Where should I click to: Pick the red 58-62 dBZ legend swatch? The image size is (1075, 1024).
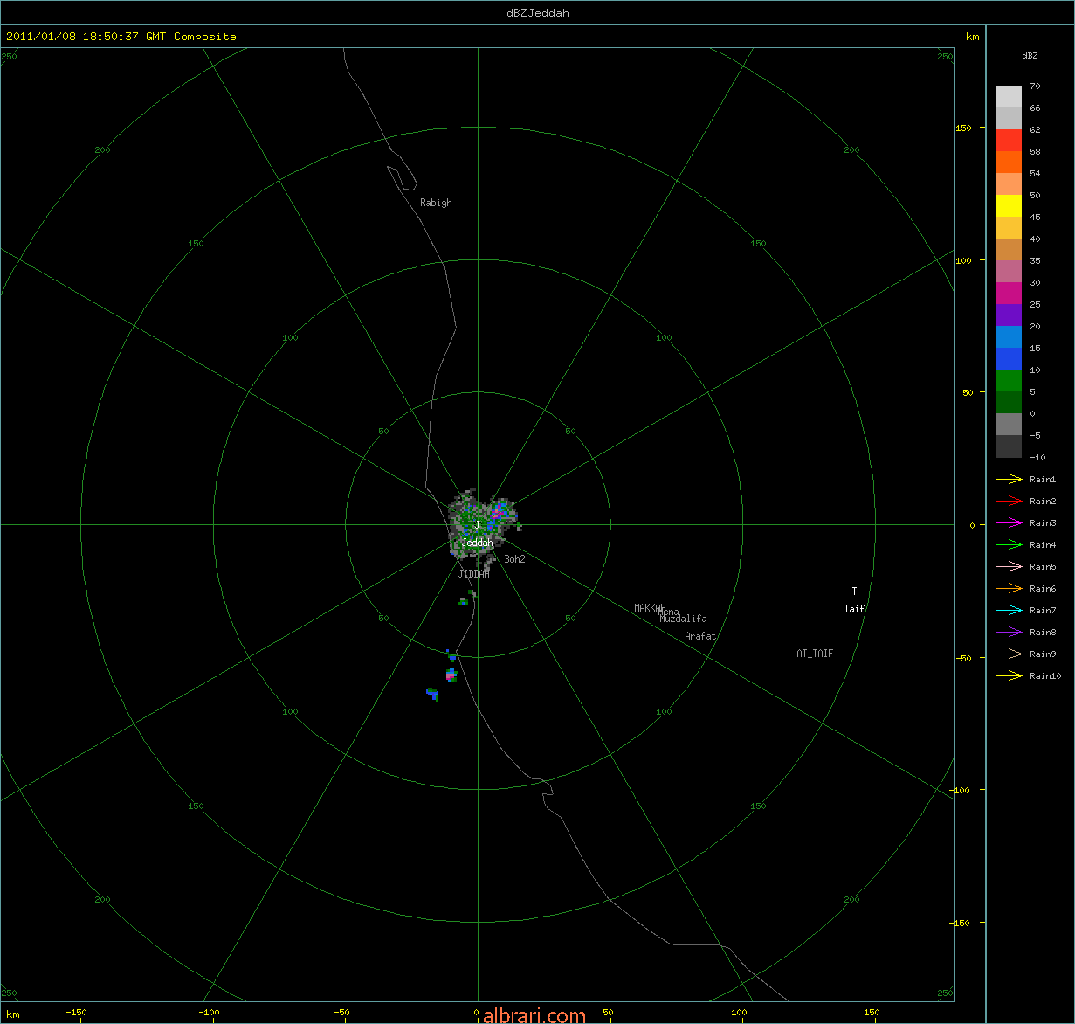coord(1009,140)
